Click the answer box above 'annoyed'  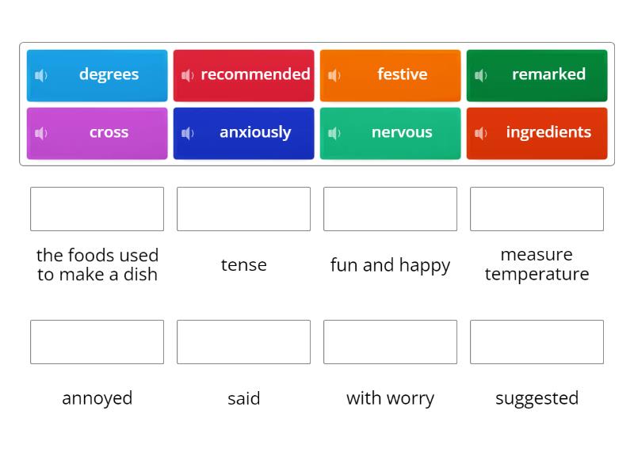(x=97, y=342)
